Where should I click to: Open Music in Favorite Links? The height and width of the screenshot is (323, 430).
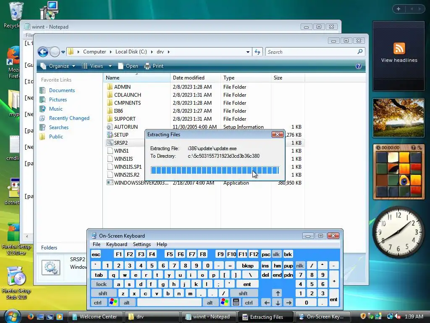click(x=56, y=109)
